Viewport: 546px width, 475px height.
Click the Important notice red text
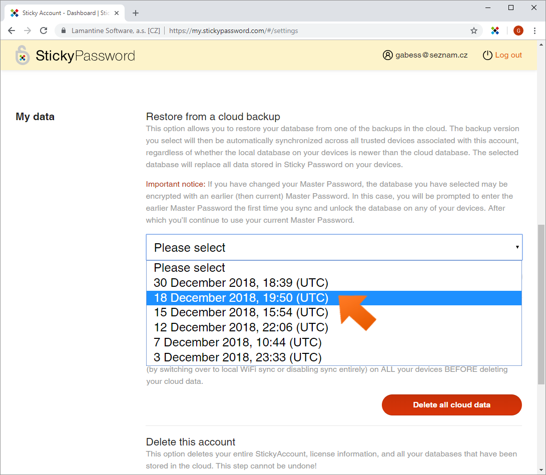[x=176, y=184]
